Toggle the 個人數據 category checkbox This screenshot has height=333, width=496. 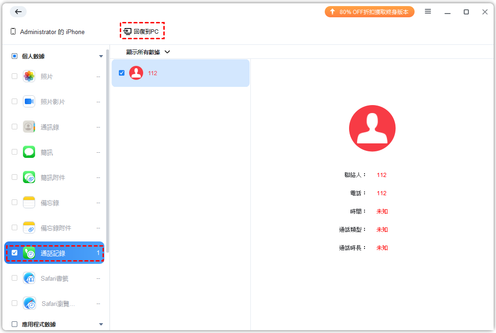coord(15,56)
